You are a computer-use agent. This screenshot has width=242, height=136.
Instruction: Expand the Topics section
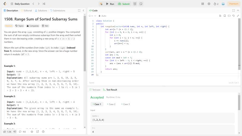[x=19, y=26]
